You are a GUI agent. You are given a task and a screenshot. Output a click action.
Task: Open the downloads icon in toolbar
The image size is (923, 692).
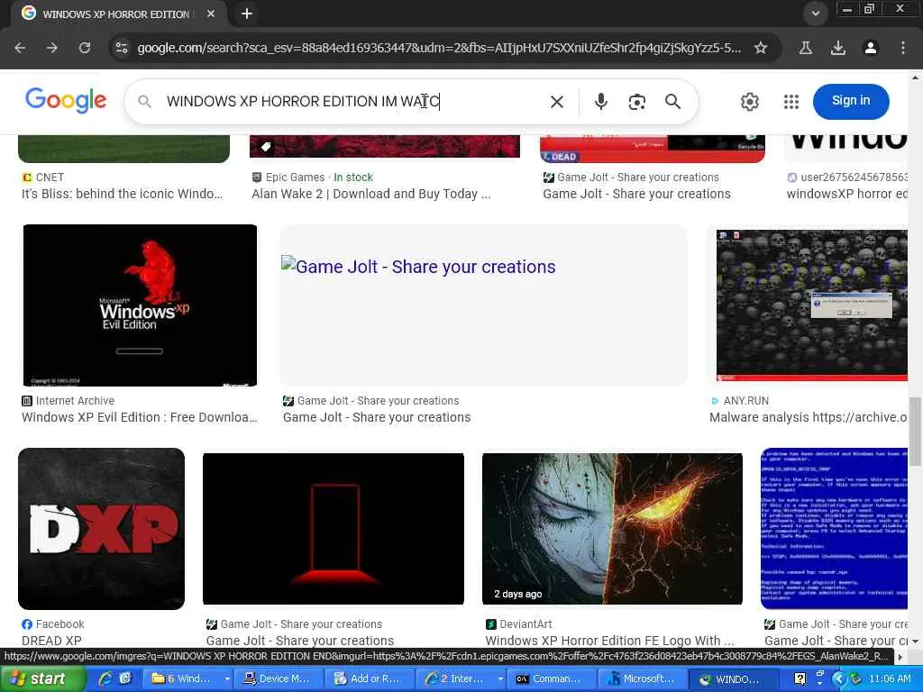click(x=838, y=48)
